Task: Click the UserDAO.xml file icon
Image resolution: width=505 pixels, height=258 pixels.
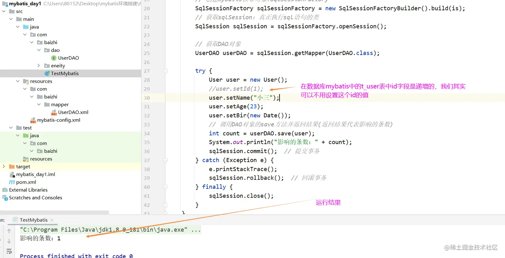Action: click(x=54, y=112)
